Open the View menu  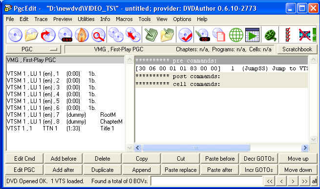tap(162, 19)
